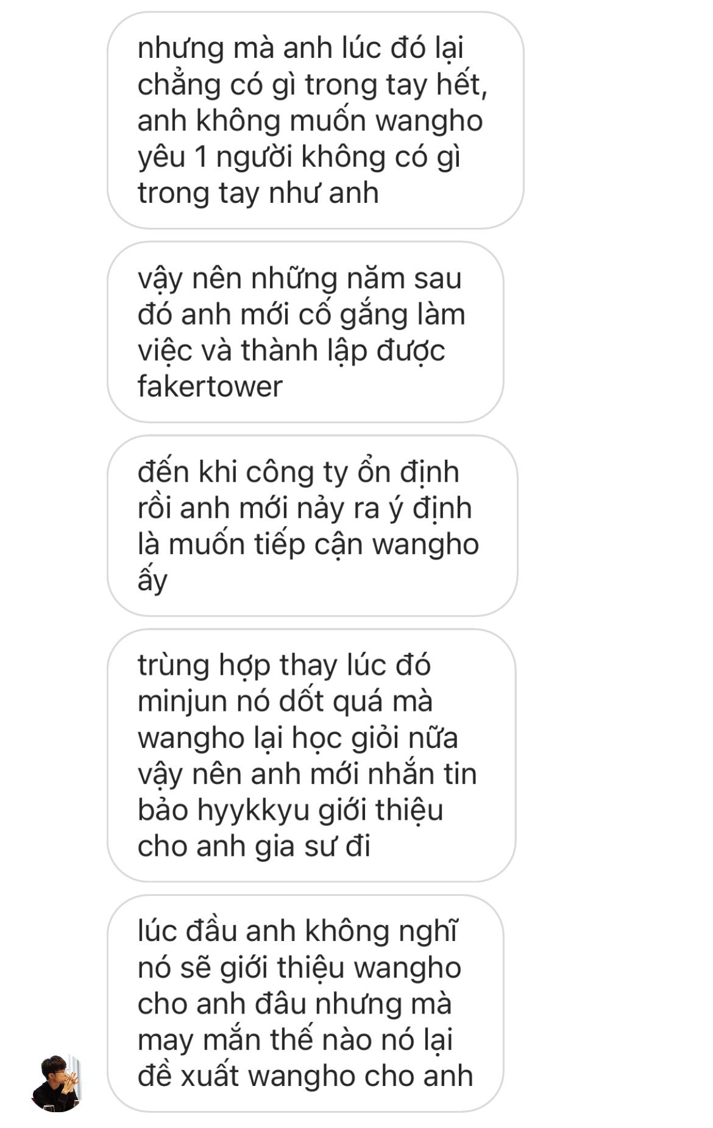Tap the message starting 'trùng hợp thay lúc đó'
Viewport: 713px width, 1128px height.
[x=311, y=755]
